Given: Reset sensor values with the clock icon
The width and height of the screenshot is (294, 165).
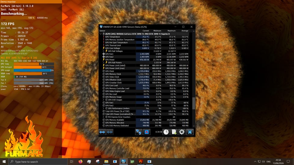Looking at the screenshot, I should tap(166, 132).
